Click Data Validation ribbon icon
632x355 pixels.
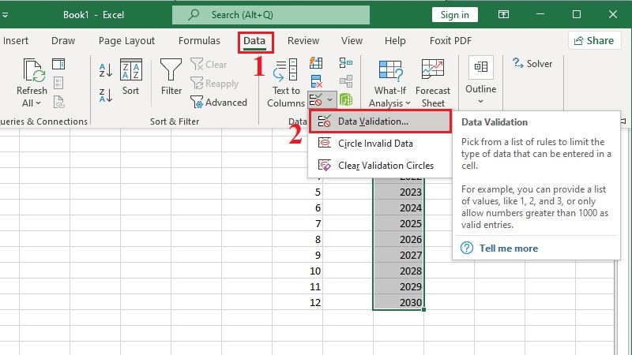(315, 99)
